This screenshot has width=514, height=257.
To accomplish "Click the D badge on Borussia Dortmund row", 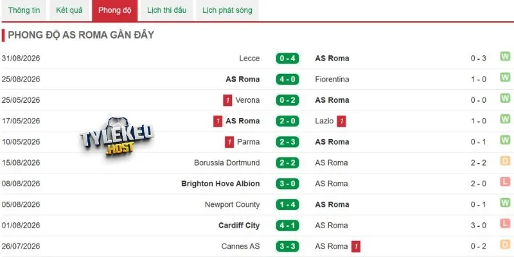I will (505, 161).
